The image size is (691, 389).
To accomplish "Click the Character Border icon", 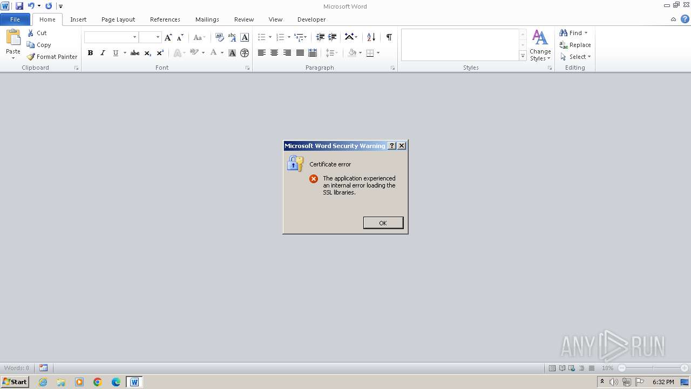I will 245,37.
